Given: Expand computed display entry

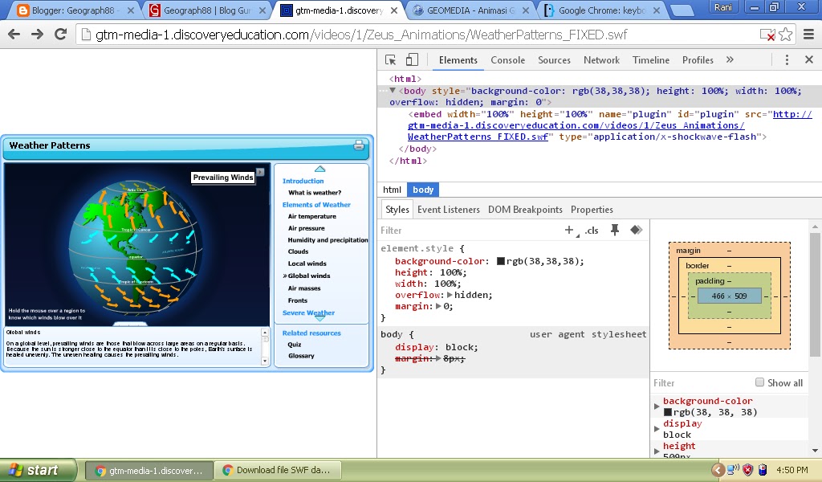Looking at the screenshot, I should pos(657,429).
